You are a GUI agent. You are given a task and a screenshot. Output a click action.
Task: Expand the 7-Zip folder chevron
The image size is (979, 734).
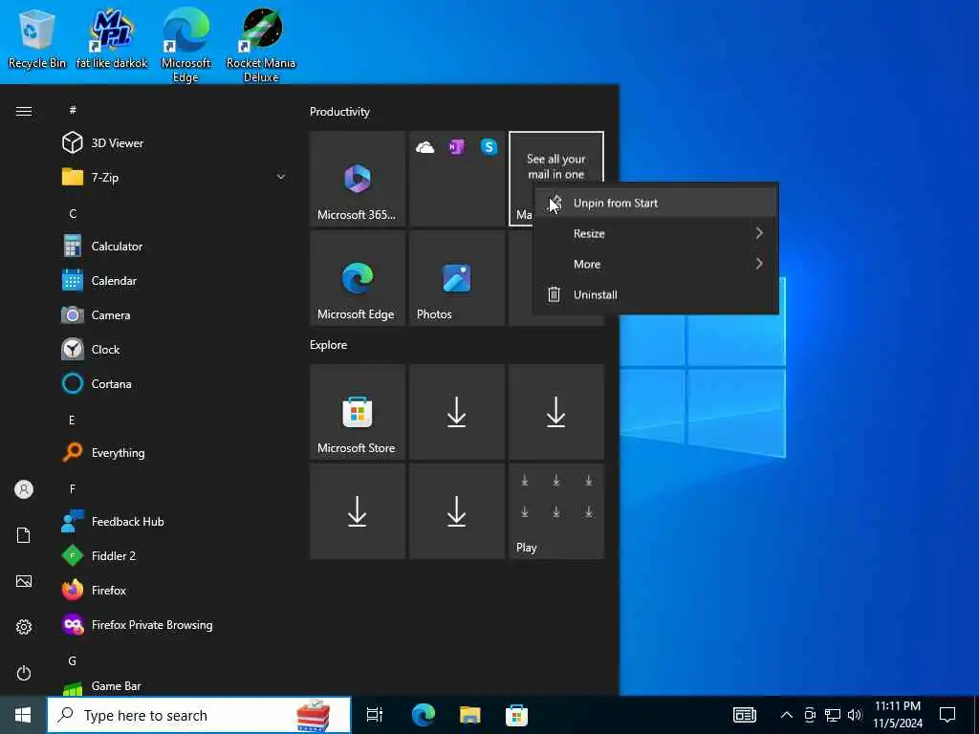[281, 177]
